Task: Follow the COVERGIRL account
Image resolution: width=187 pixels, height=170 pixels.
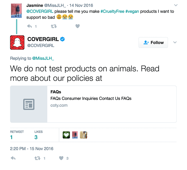Action: click(x=153, y=42)
